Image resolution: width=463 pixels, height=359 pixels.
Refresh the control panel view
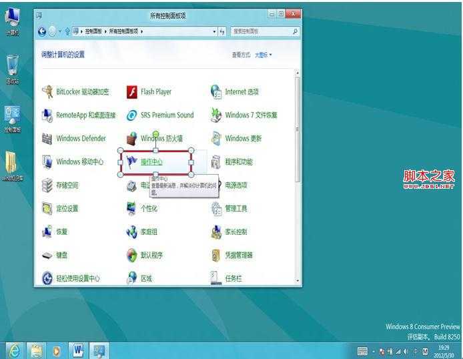click(222, 31)
